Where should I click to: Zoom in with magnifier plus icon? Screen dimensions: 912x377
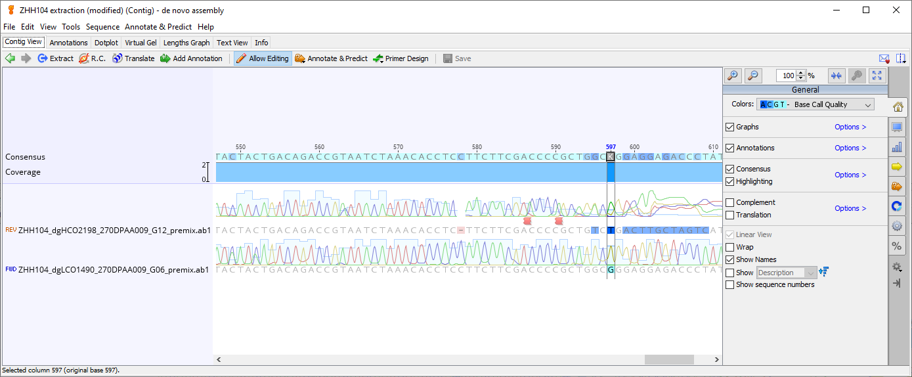coord(733,76)
